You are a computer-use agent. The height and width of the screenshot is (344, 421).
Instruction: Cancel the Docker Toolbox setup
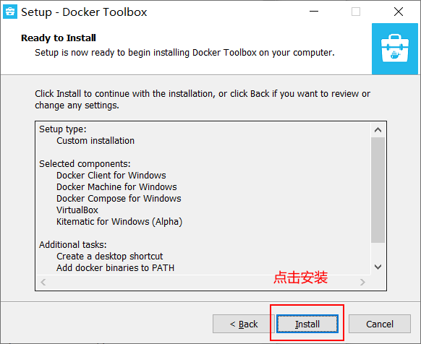coord(379,324)
